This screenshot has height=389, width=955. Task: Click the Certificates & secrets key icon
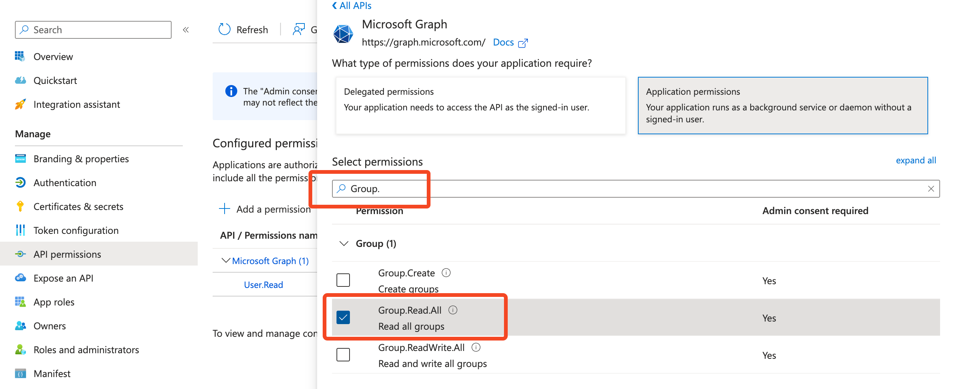pos(20,206)
